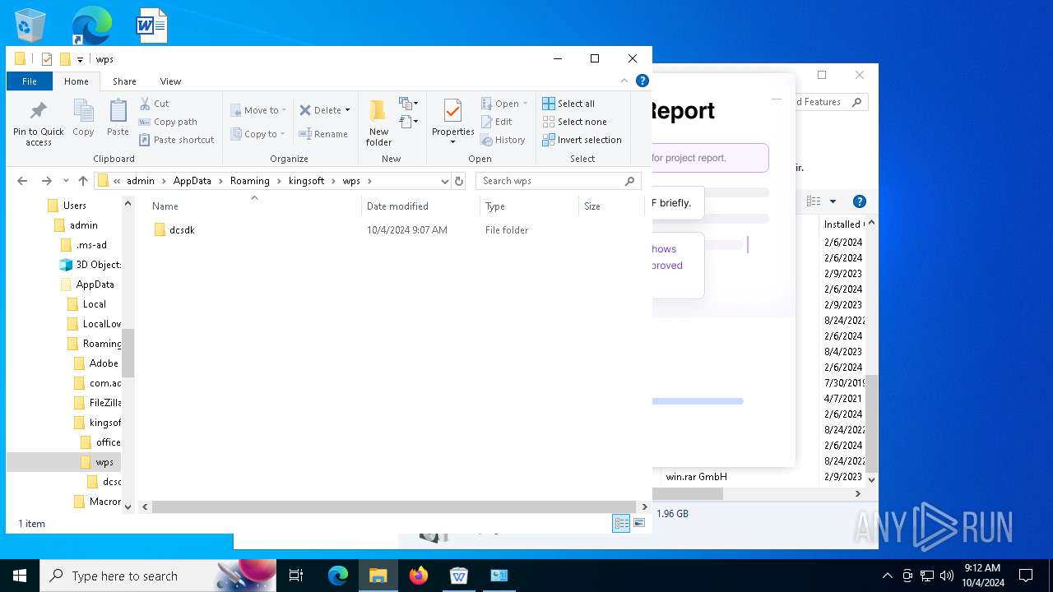Create a New folder via ribbon
Screen dimensions: 1053x592
378,123
